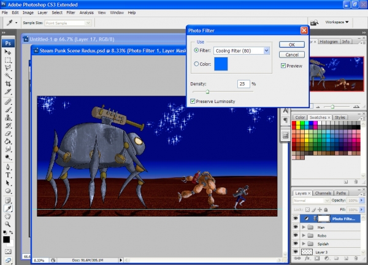The width and height of the screenshot is (368, 265).
Task: Open the Cooling Filter (80) dropdown
Action: [266, 50]
